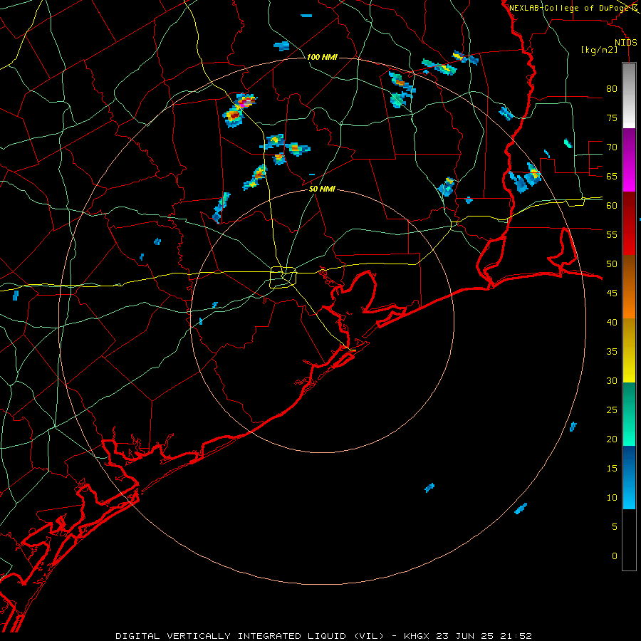Click the 75 value on color scale

[612, 118]
